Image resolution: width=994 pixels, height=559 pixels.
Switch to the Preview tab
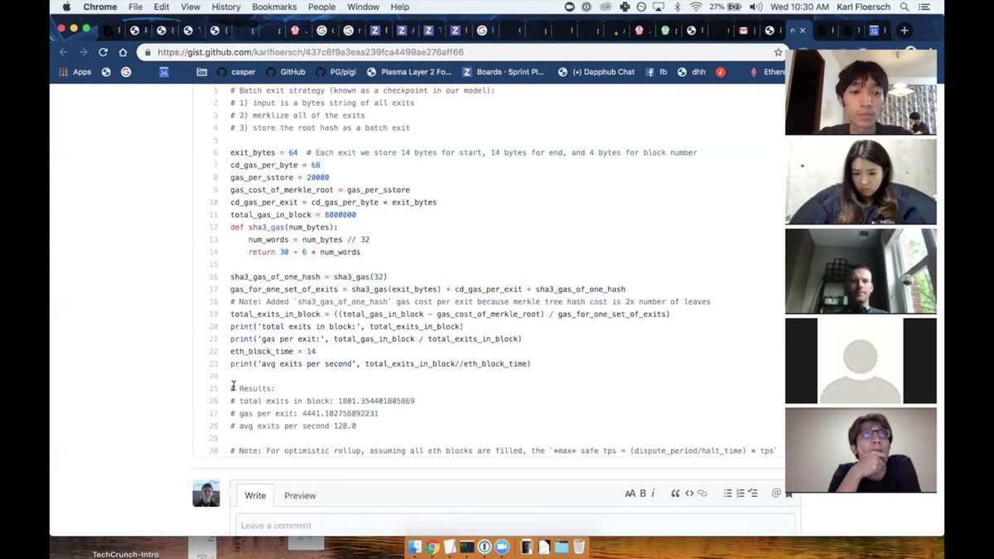[300, 495]
